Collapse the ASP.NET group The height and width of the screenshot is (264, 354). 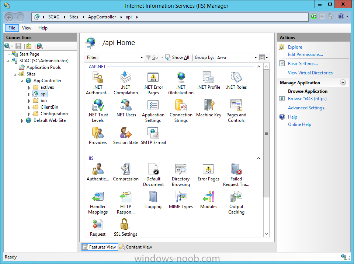coord(258,67)
